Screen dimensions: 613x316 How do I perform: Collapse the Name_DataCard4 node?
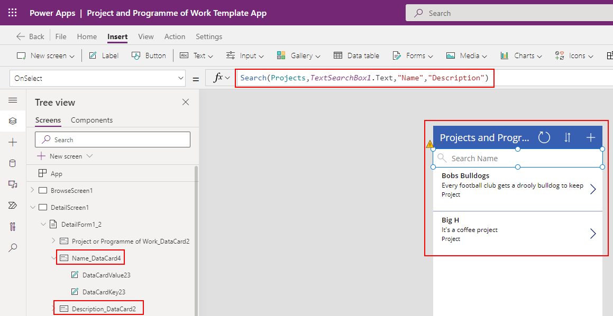(x=53, y=258)
